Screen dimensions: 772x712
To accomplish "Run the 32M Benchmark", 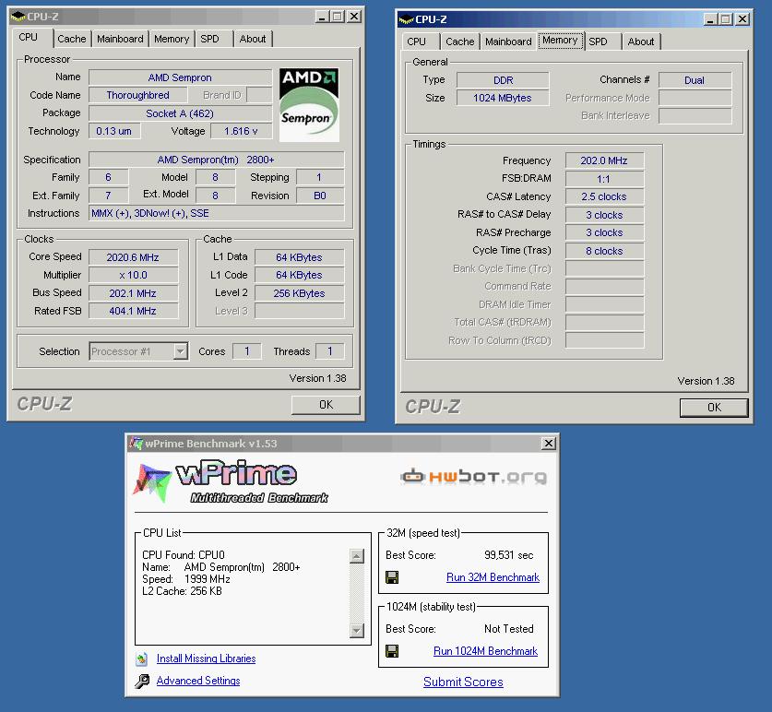I will pyautogui.click(x=493, y=577).
